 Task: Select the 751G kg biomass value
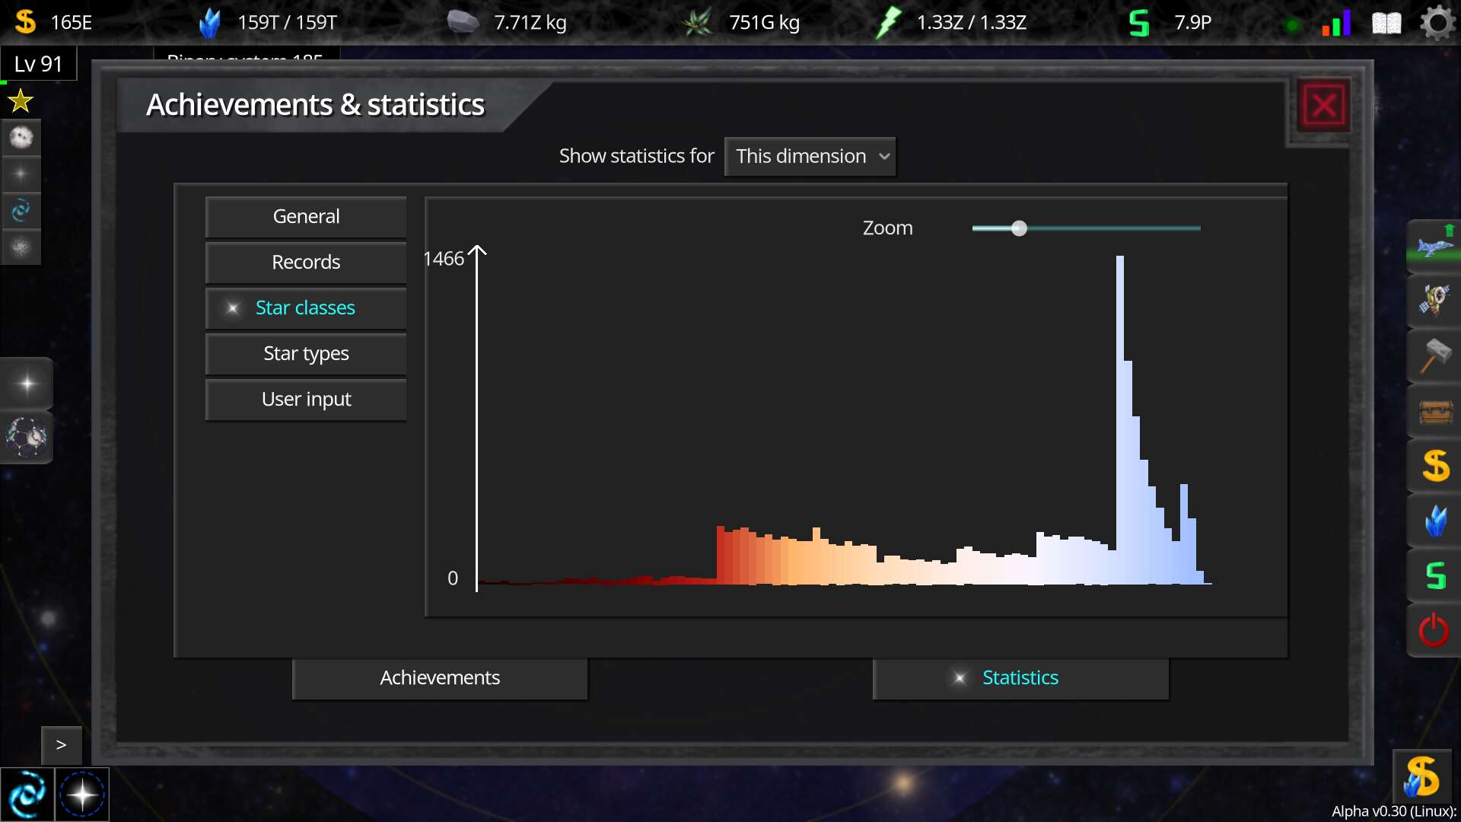tap(765, 23)
